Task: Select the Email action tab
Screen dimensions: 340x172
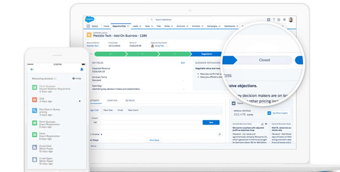Action: point(120,110)
